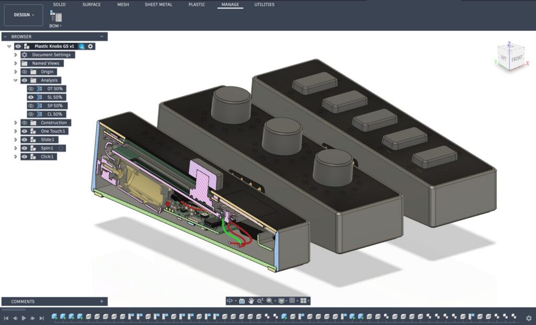Click the activate radio dot on Plastic Knobs
Image resolution: width=536 pixels, height=325 pixels.
pyautogui.click(x=90, y=46)
